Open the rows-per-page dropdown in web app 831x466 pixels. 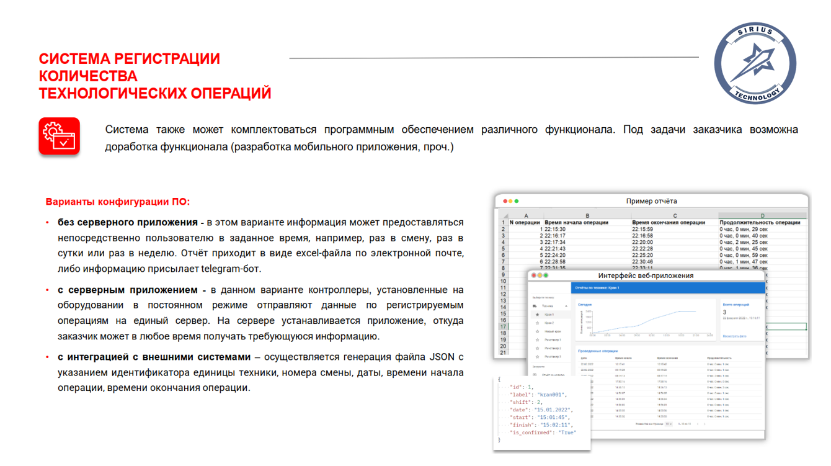668,424
